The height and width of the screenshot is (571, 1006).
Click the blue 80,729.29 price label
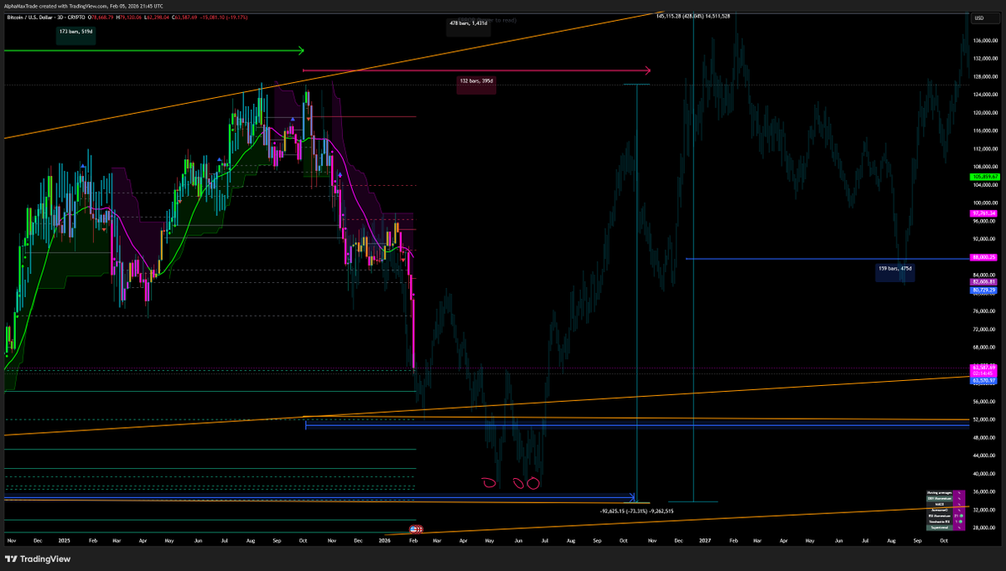click(983, 290)
